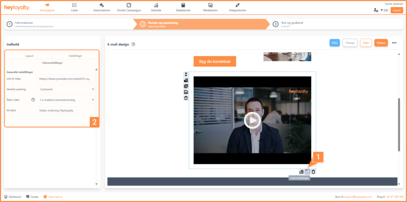Delete video element with bottom trash icon
Image resolution: width=407 pixels, height=202 pixels.
click(313, 172)
